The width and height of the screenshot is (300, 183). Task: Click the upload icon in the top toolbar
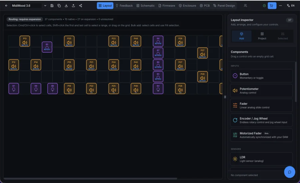(73, 6)
